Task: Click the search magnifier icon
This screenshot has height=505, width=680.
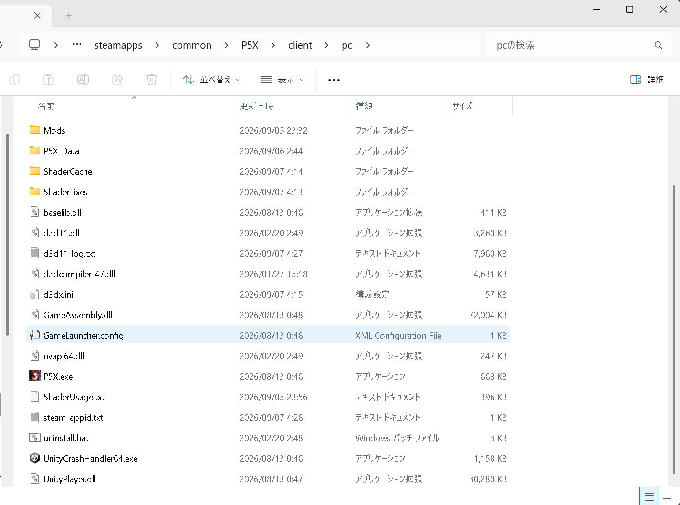Action: click(659, 45)
